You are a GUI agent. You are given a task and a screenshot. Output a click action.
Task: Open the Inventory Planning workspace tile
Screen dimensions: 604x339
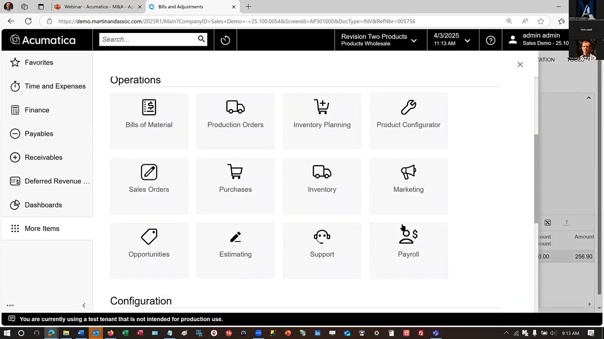pyautogui.click(x=322, y=121)
